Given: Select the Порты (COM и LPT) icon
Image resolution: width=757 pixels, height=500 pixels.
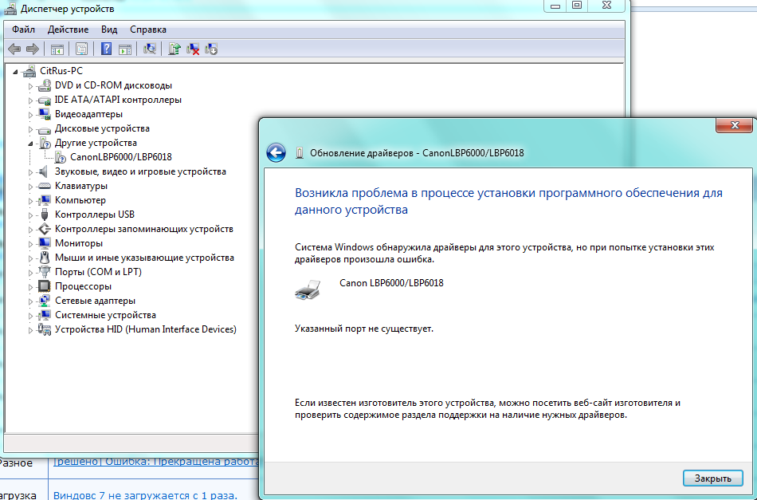Looking at the screenshot, I should 45,272.
